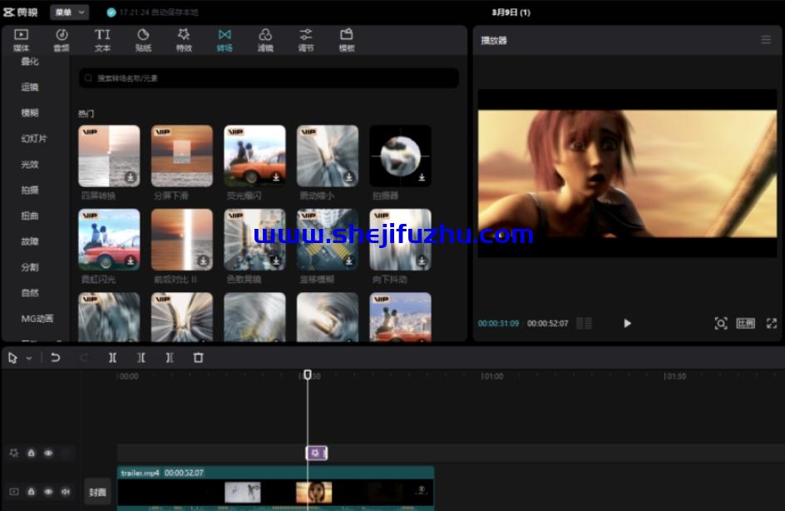Image resolution: width=785 pixels, height=511 pixels.
Task: Expand the cursor tool dropdown arrow
Action: pyautogui.click(x=29, y=358)
